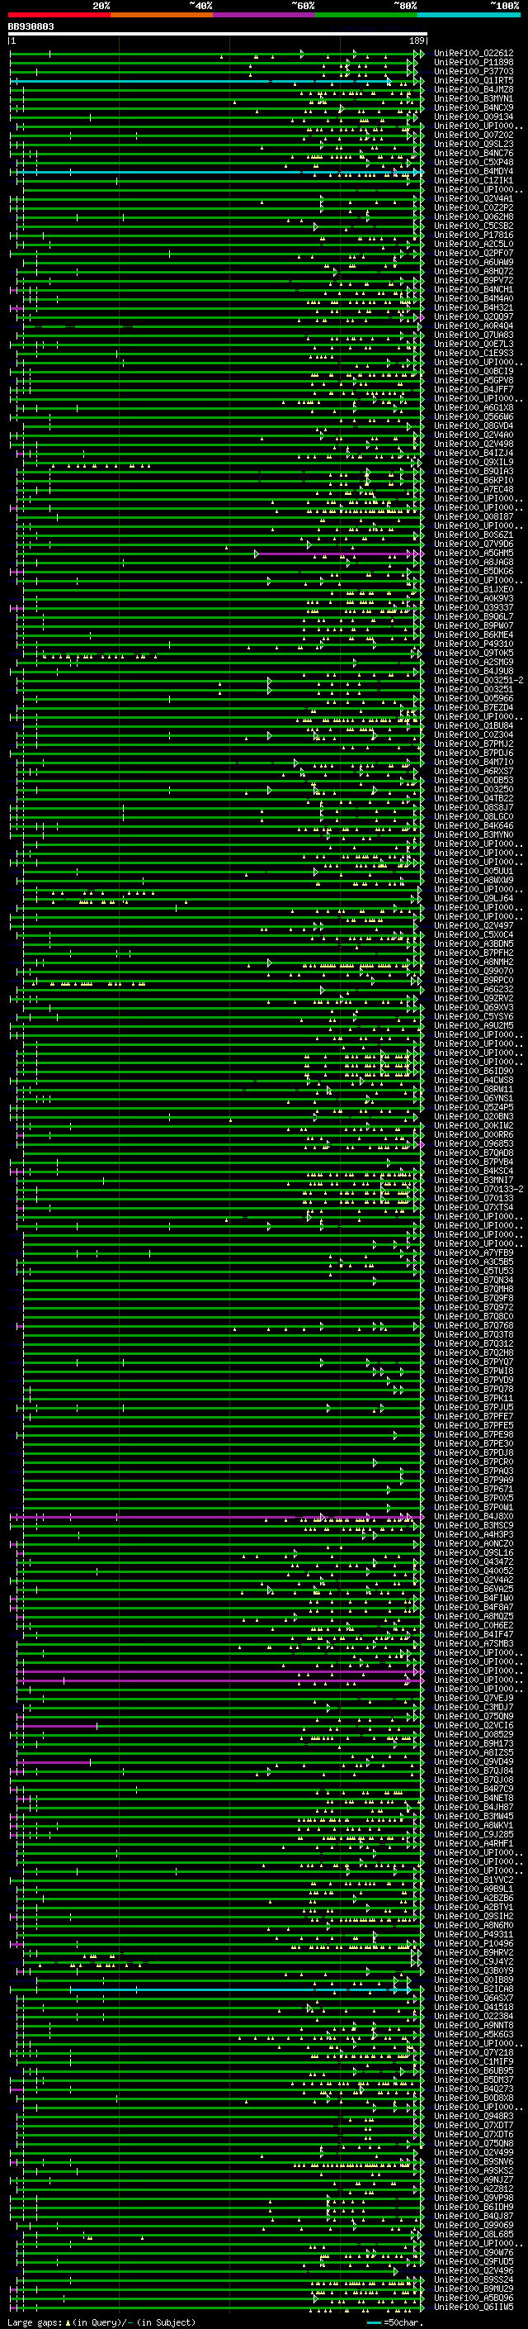Click the white query ruler bar
The image size is (528, 2329).
coord(218,33)
